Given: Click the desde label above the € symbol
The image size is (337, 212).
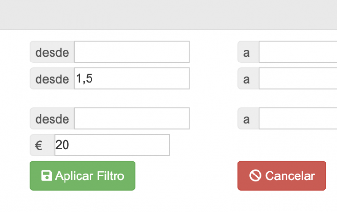Looking at the screenshot, I should 52,118.
